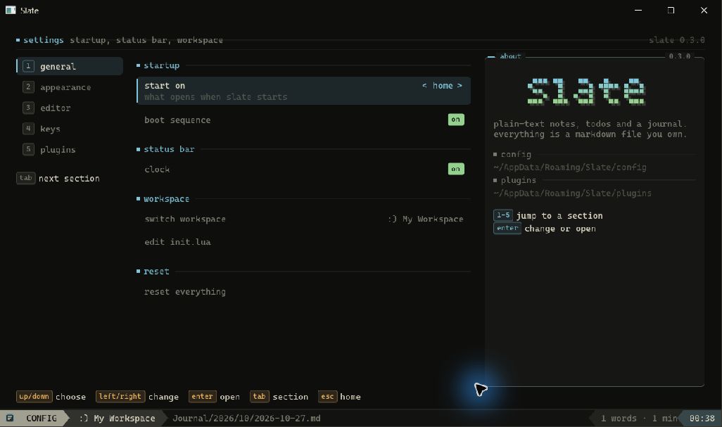Image resolution: width=722 pixels, height=427 pixels.
Task: Click the esc key hint badge
Action: pyautogui.click(x=327, y=396)
